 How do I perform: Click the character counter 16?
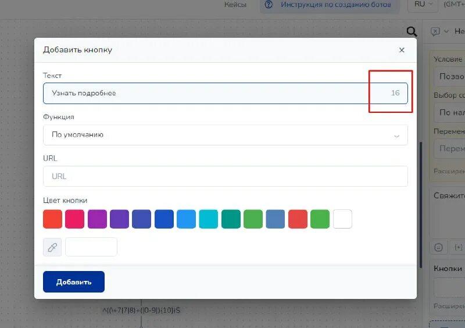[x=395, y=93]
